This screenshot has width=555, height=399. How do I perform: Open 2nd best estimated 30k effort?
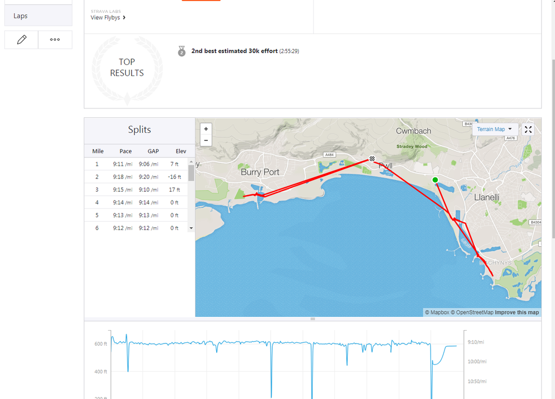click(x=234, y=51)
